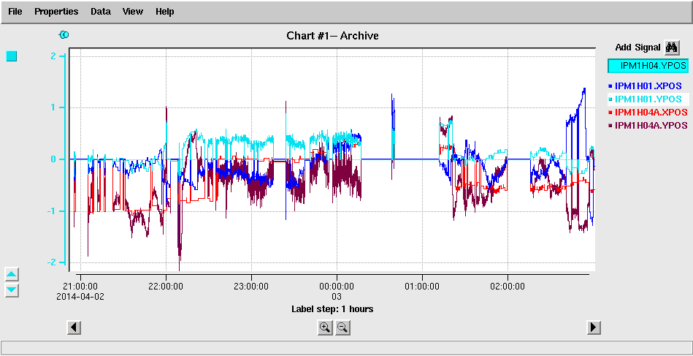This screenshot has width=693, height=356.
Task: Open the Properties menu
Action: [x=56, y=12]
